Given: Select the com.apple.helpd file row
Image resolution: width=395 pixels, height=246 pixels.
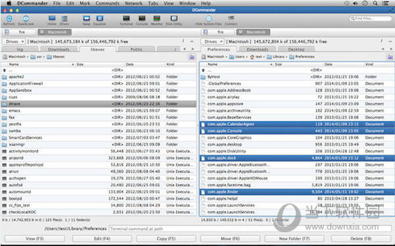Looking at the screenshot, I should pyautogui.click(x=298, y=199).
